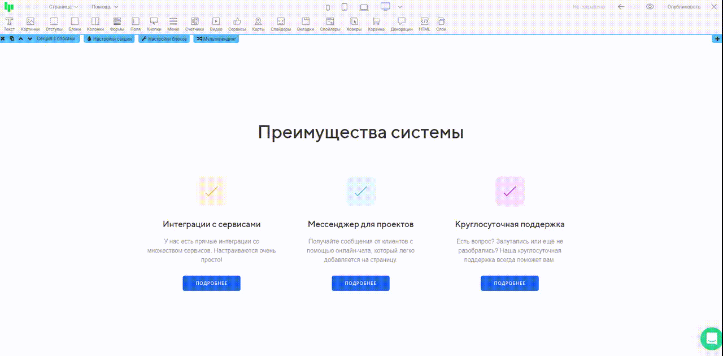
Task: Click the yellow checkmark icon tile
Action: pos(211,191)
